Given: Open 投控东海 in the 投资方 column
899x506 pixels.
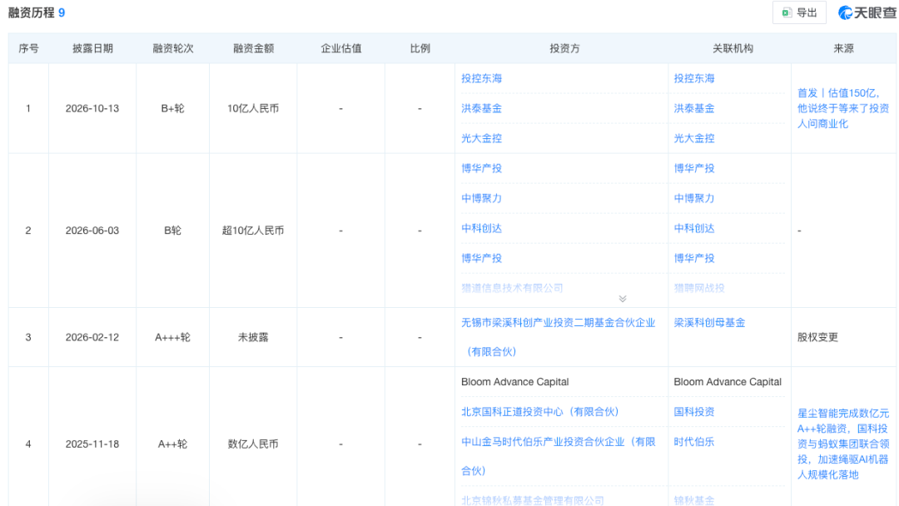Looking at the screenshot, I should click(x=482, y=78).
